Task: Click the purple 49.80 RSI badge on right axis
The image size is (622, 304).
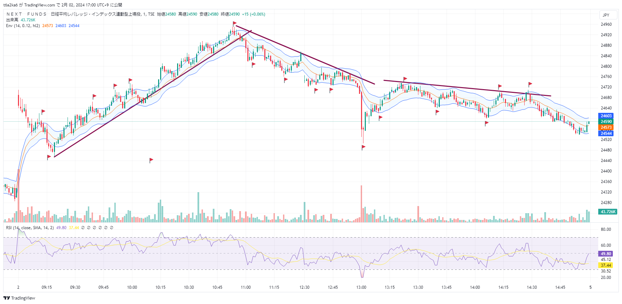Action: (606, 254)
